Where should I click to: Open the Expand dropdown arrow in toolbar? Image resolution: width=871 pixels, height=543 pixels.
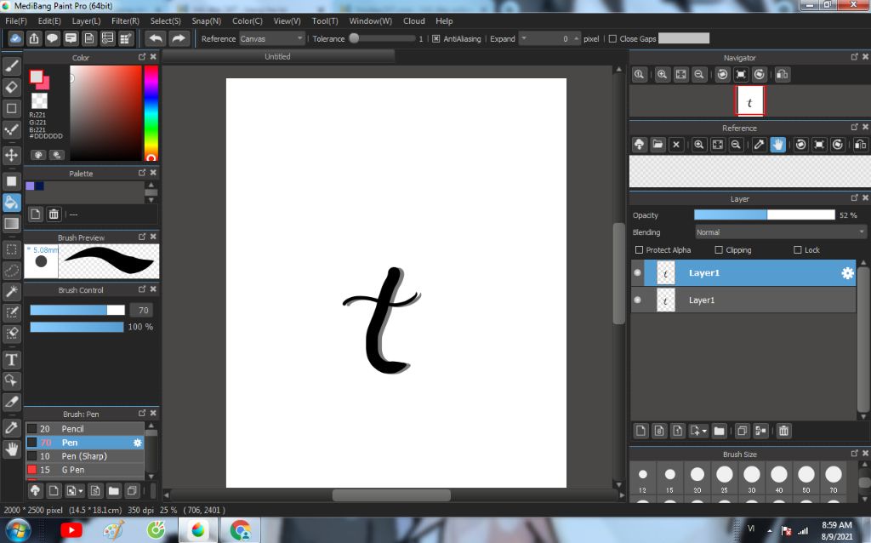pyautogui.click(x=523, y=38)
